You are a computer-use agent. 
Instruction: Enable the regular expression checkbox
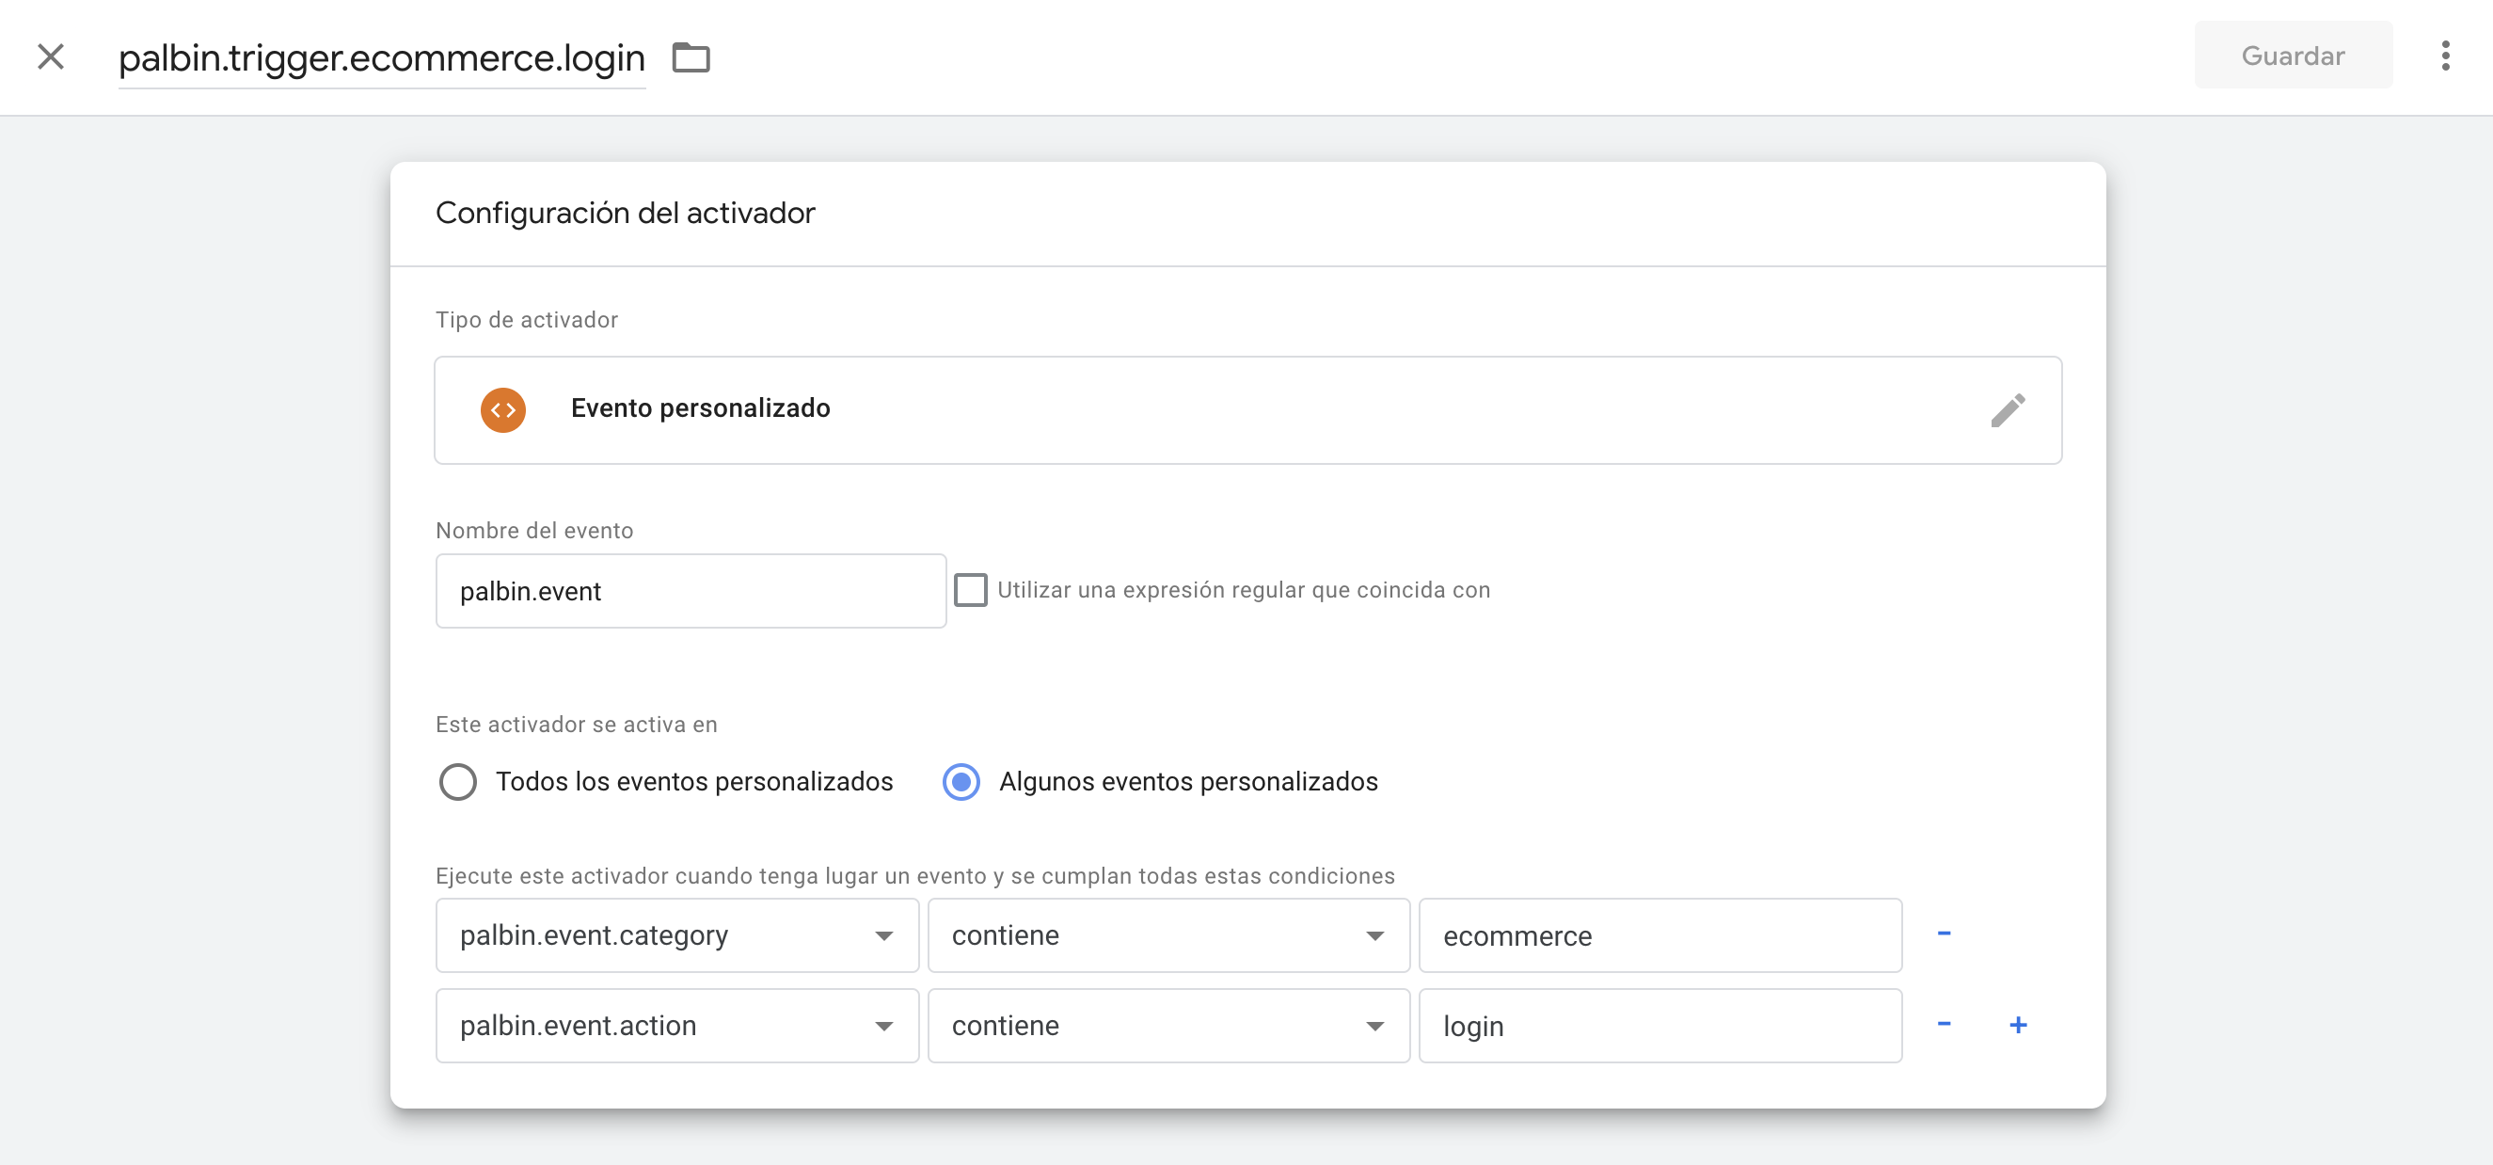point(970,590)
